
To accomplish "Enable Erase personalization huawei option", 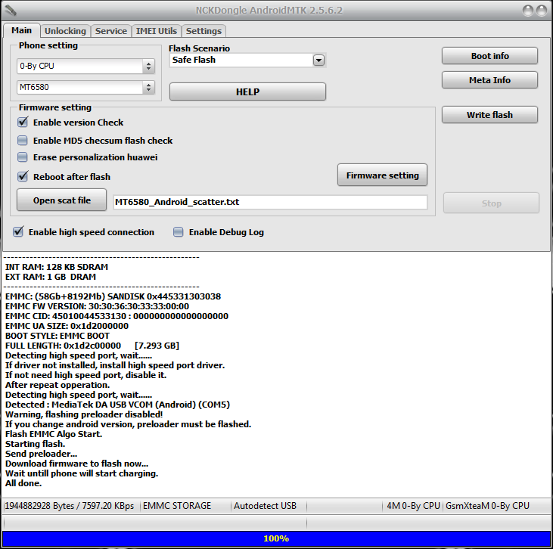I will tap(23, 157).
